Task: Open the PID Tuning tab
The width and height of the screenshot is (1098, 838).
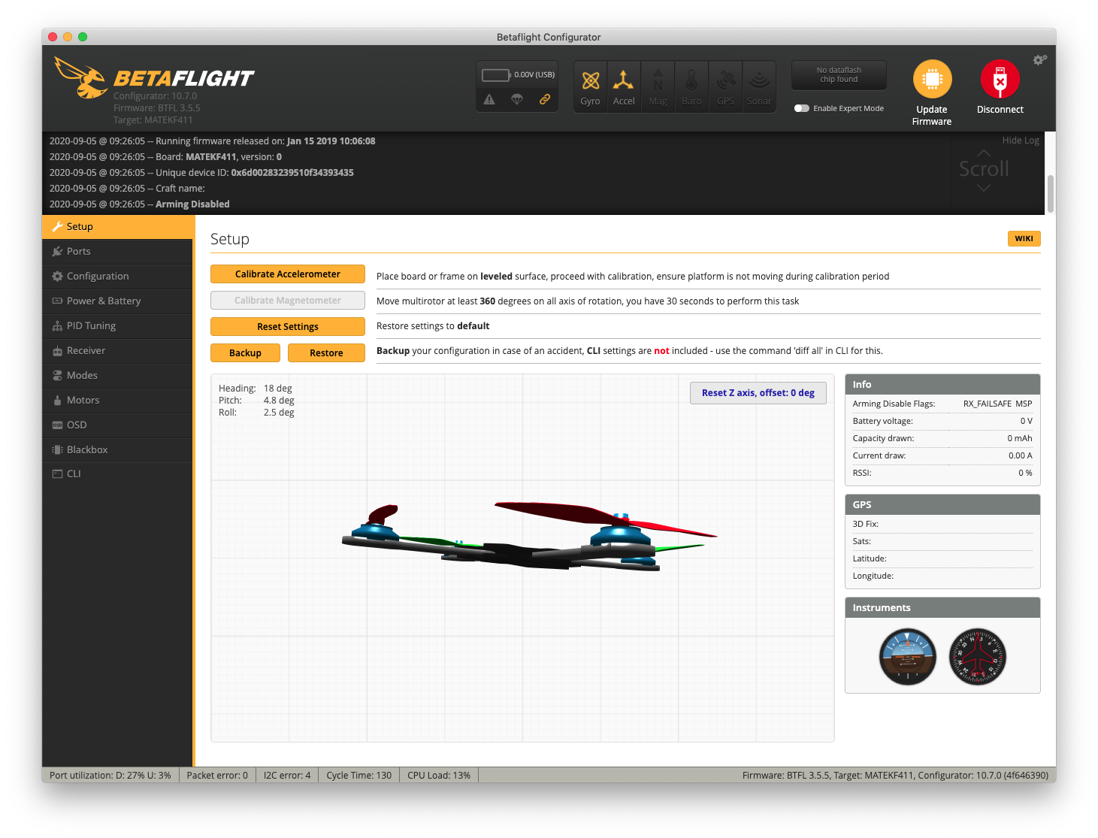Action: (118, 326)
